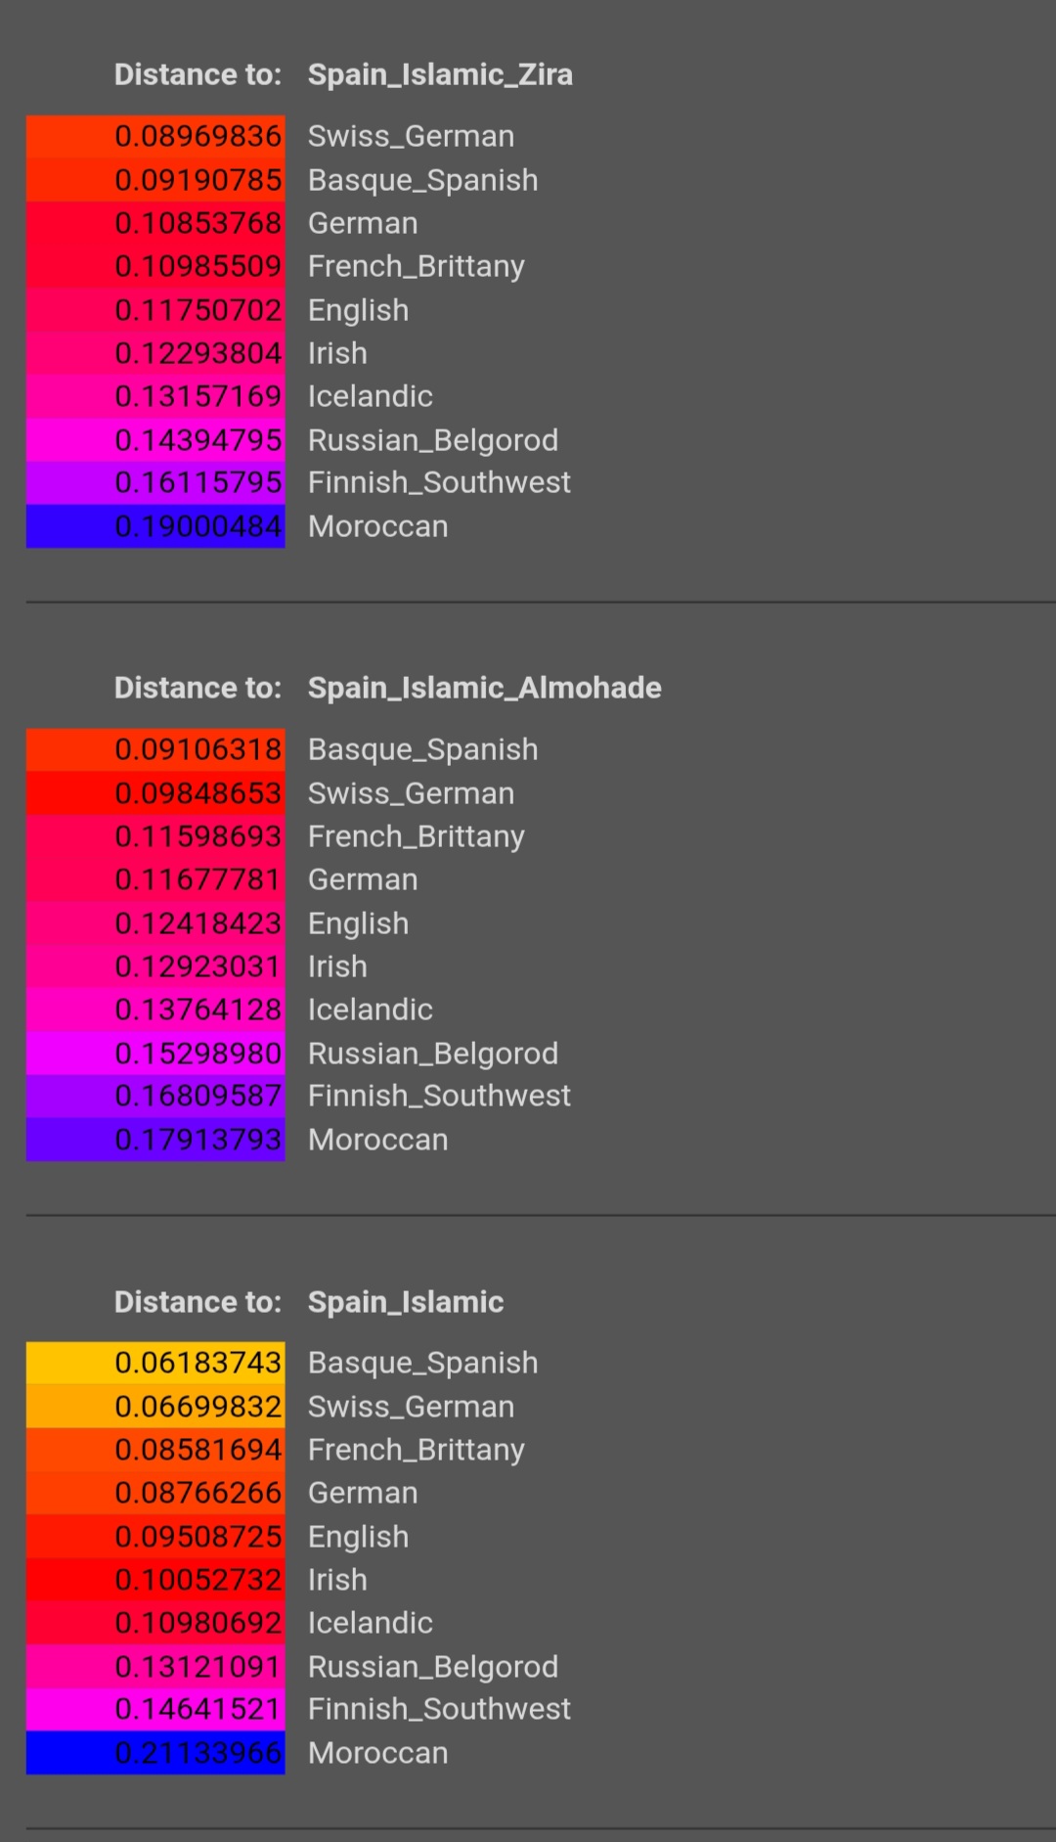Image resolution: width=1056 pixels, height=1842 pixels.
Task: Select the Spain_Islamic_Zira heading
Action: coord(440,74)
